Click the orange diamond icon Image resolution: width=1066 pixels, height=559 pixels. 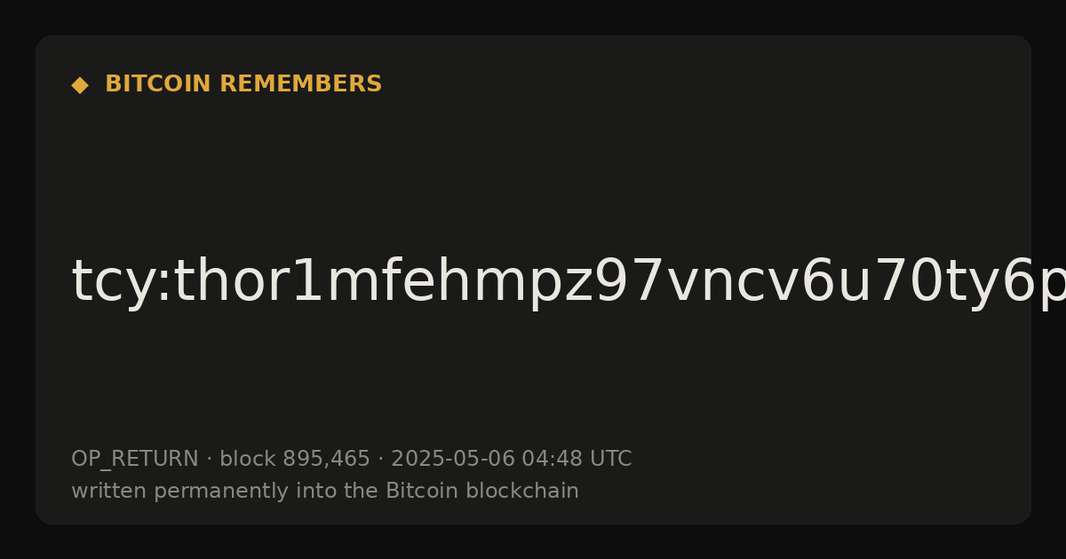pyautogui.click(x=80, y=85)
